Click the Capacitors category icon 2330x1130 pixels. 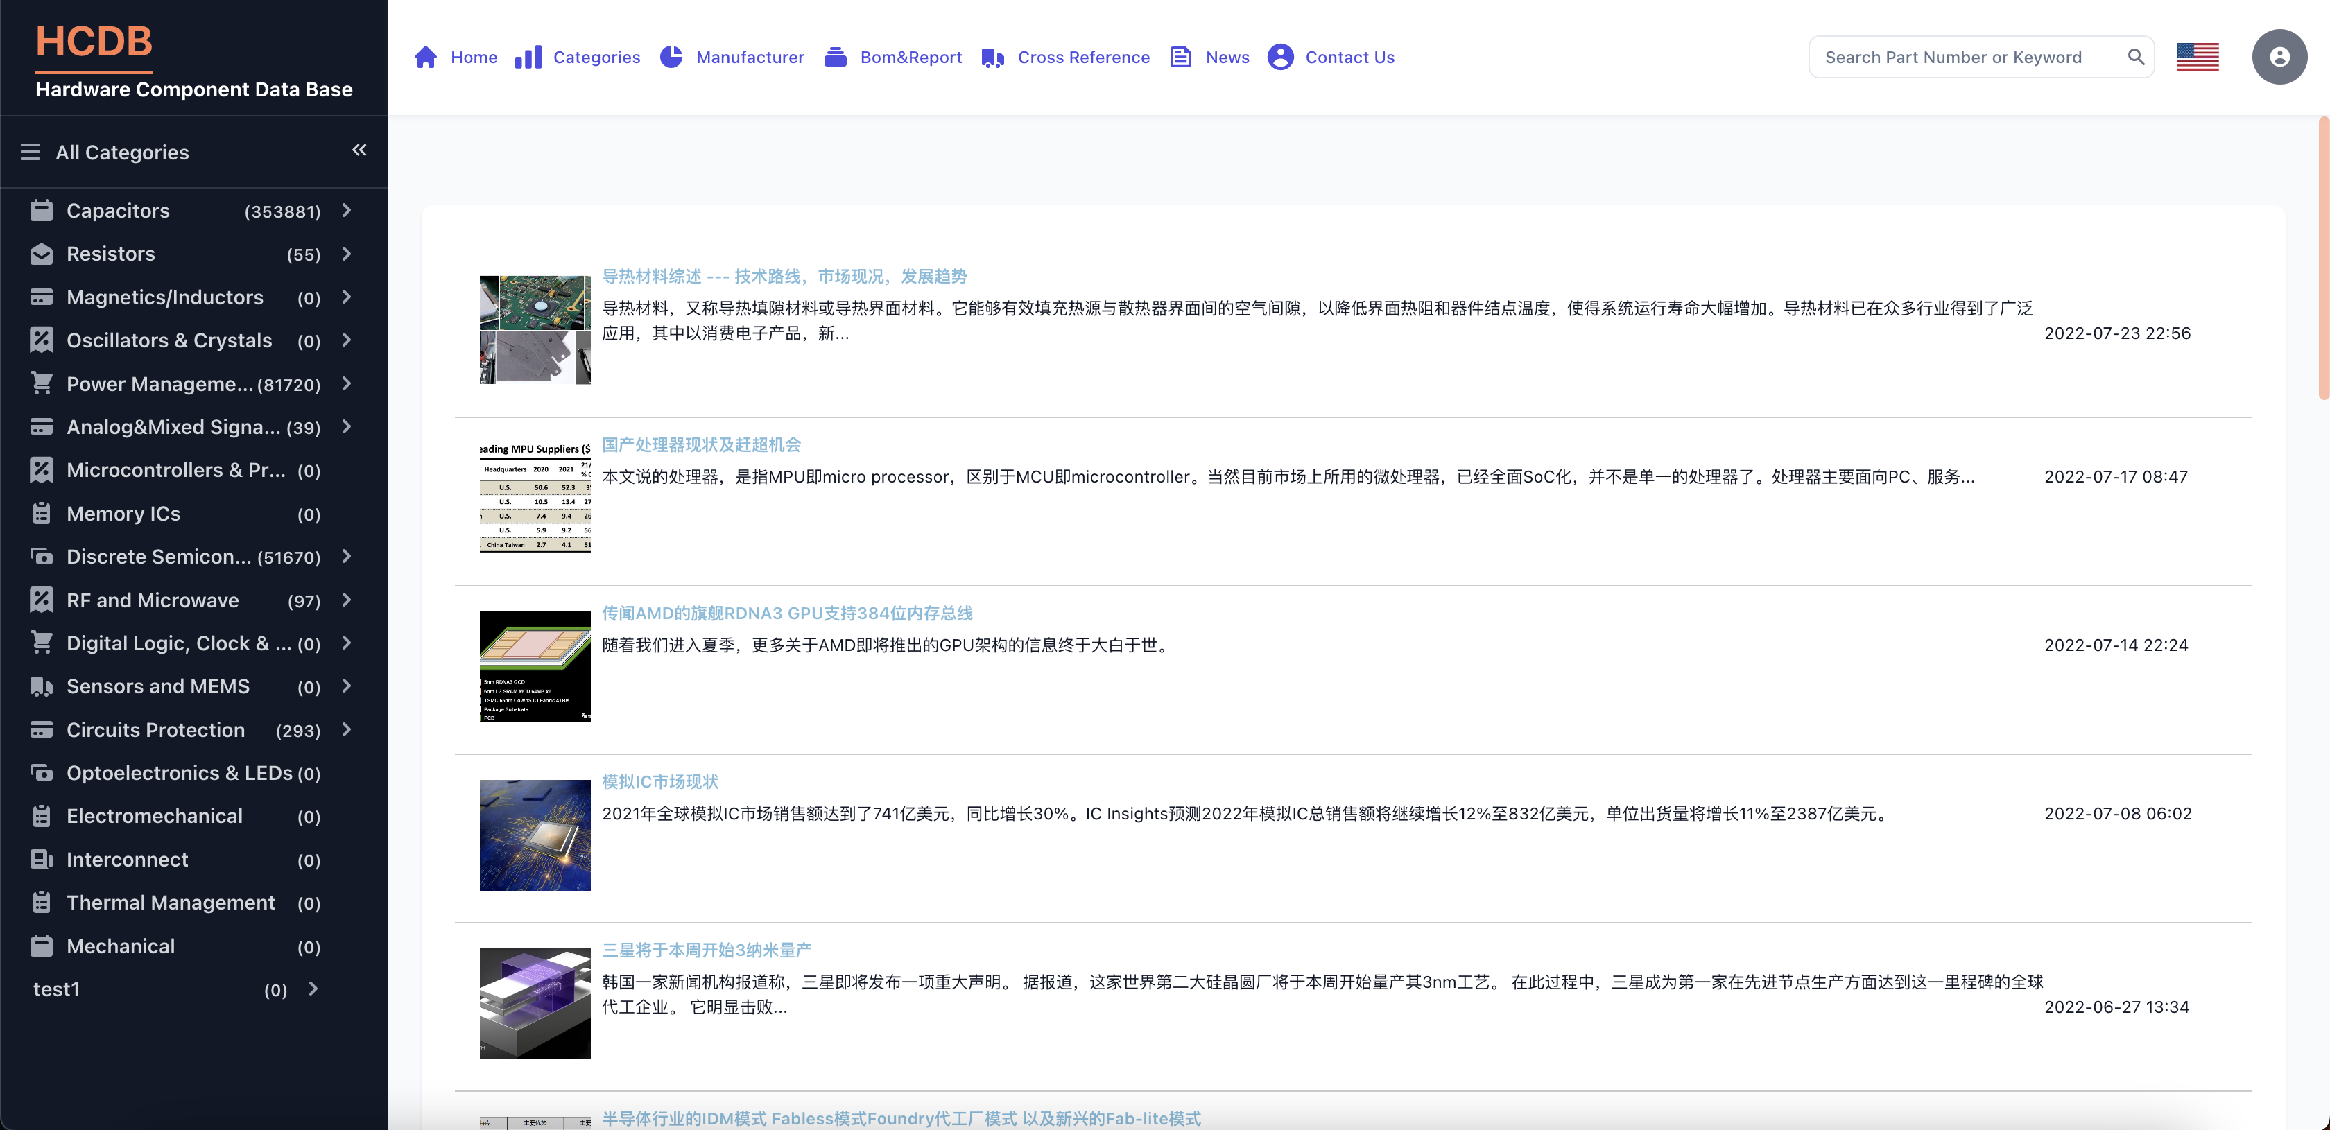[x=42, y=211]
